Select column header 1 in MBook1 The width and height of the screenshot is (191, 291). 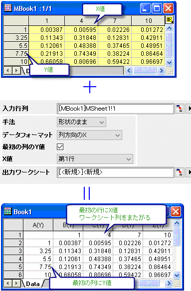47,20
